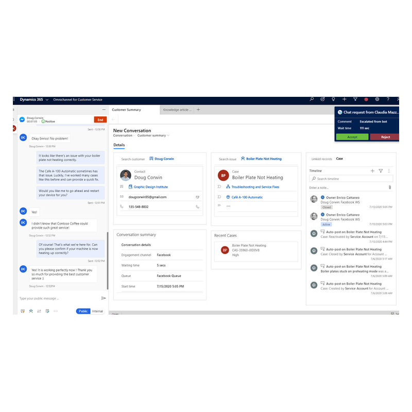Image resolution: width=412 pixels, height=412 pixels.
Task: Open the auto-post Case Reactivated timeline entry
Action: (x=351, y=236)
